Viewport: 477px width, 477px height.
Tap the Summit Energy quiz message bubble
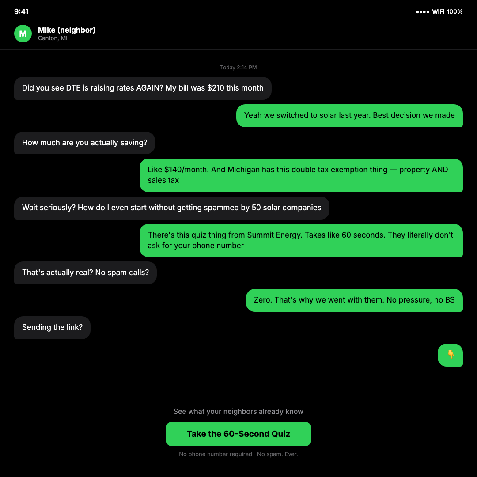pos(301,240)
